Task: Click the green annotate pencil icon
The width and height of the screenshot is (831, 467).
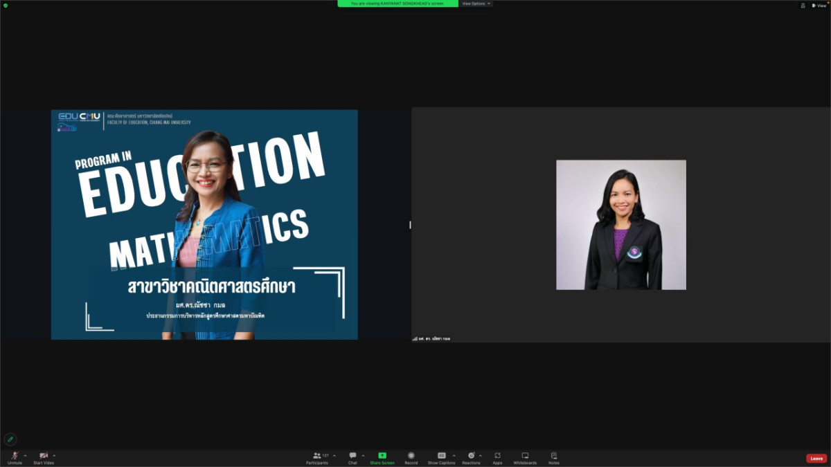Action: point(10,439)
